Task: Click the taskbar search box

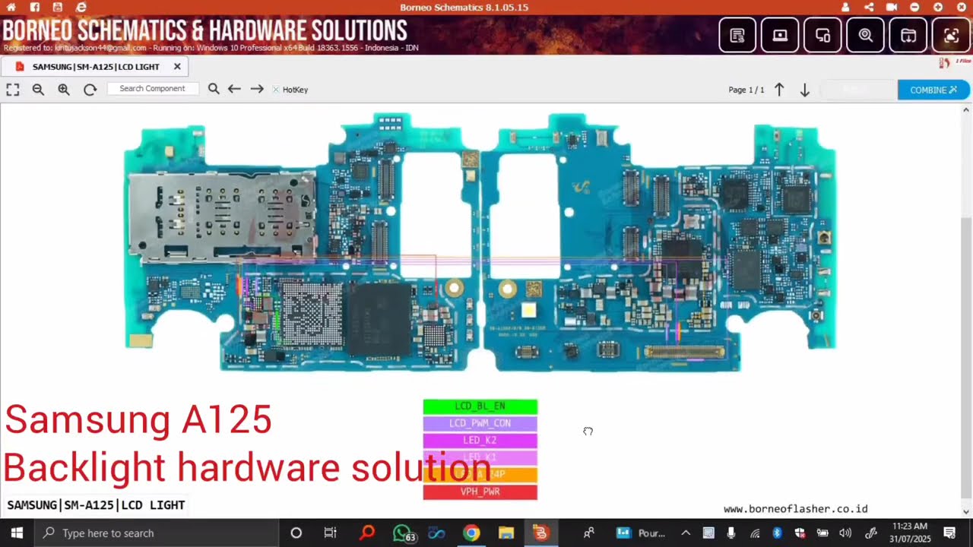Action: 157,533
